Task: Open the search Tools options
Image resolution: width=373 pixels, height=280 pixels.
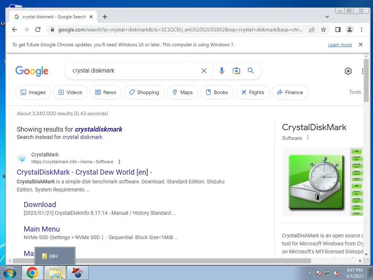Action: click(x=355, y=92)
